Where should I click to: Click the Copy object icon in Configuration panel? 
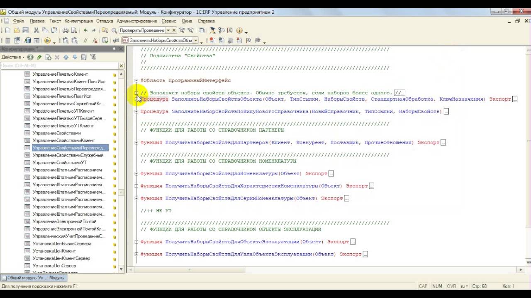[x=48, y=57]
